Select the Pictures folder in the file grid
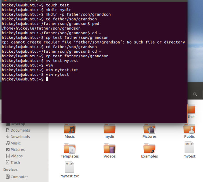Image resolution: width=203 pixels, height=182 pixels. [149, 129]
